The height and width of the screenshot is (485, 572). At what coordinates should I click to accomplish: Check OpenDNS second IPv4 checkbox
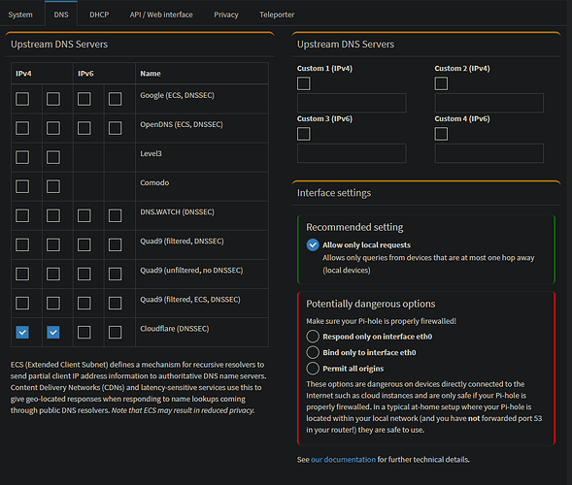pyautogui.click(x=53, y=128)
